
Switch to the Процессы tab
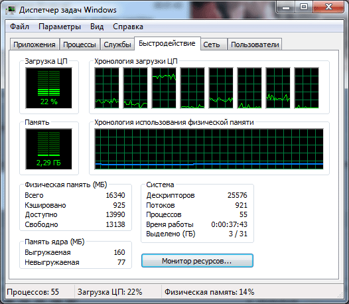80,44
